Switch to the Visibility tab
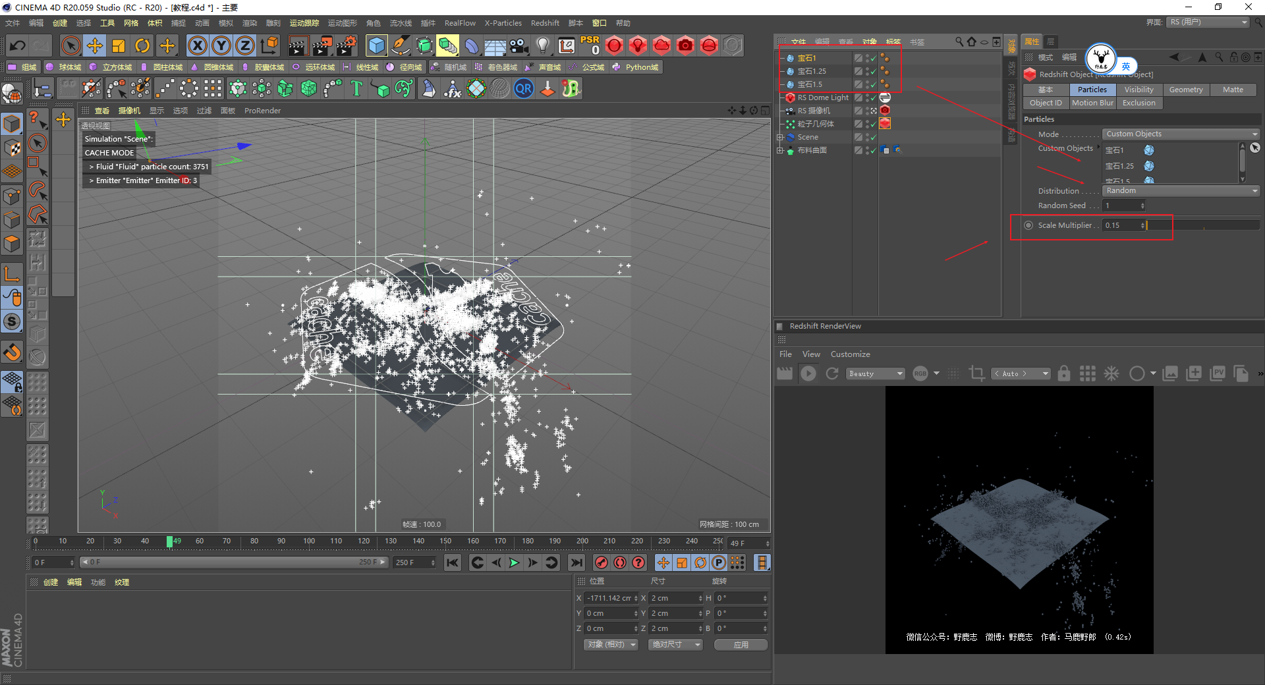The width and height of the screenshot is (1265, 685). click(x=1138, y=90)
